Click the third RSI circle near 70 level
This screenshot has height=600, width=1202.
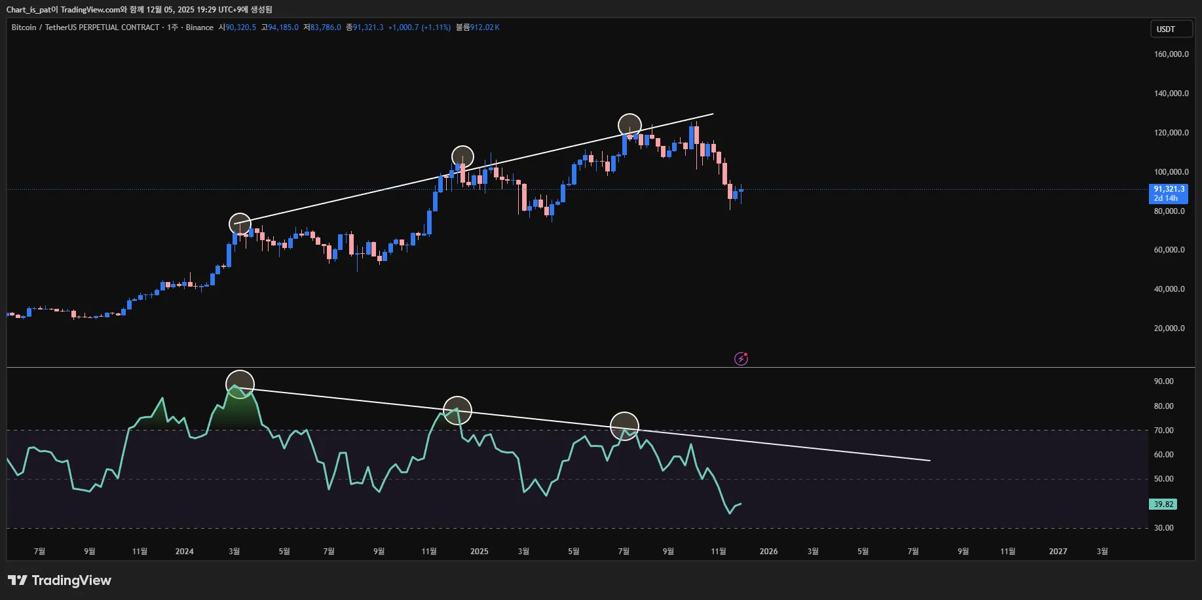click(x=624, y=426)
